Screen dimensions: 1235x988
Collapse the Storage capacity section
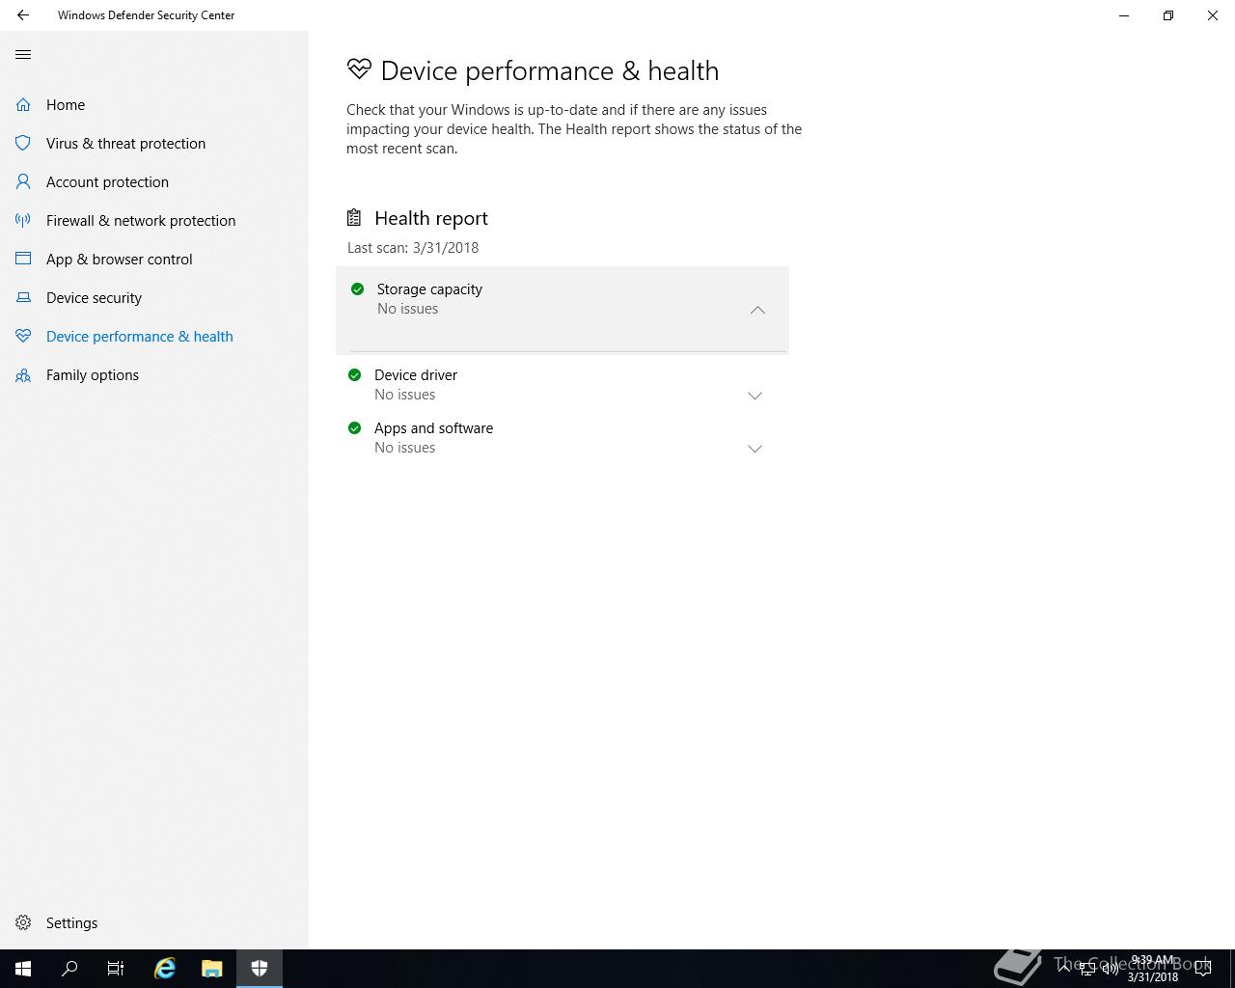(757, 310)
